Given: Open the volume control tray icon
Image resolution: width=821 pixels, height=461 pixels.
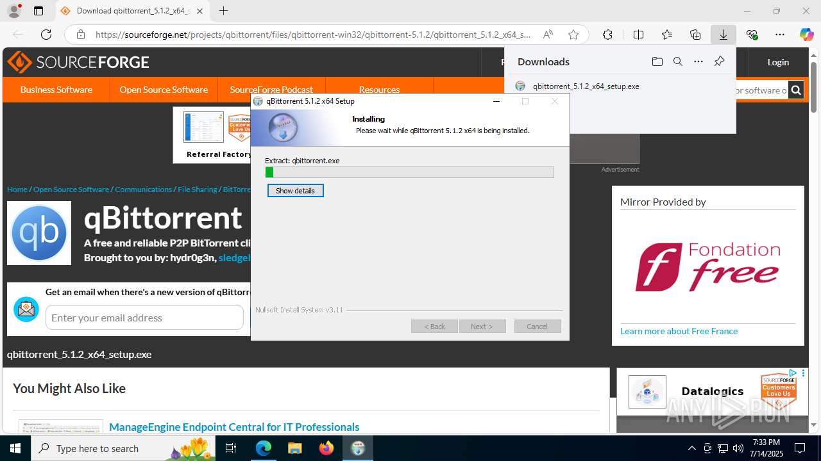Looking at the screenshot, I should (x=738, y=448).
